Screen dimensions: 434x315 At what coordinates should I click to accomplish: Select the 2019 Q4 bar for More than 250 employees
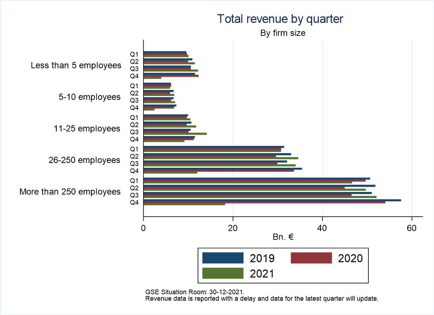[x=272, y=200]
